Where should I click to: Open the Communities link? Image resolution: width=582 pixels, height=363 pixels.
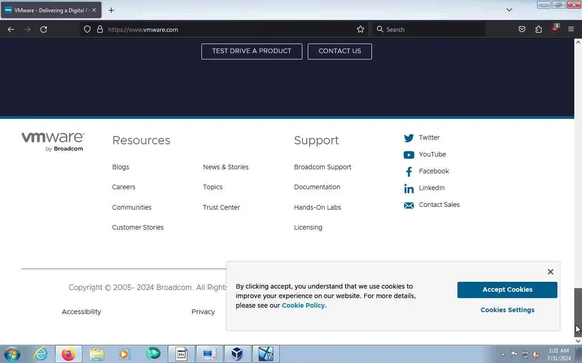[x=132, y=207]
